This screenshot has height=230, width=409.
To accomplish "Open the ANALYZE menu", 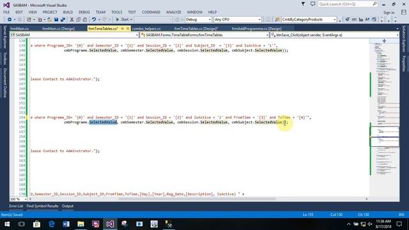I will [173, 12].
